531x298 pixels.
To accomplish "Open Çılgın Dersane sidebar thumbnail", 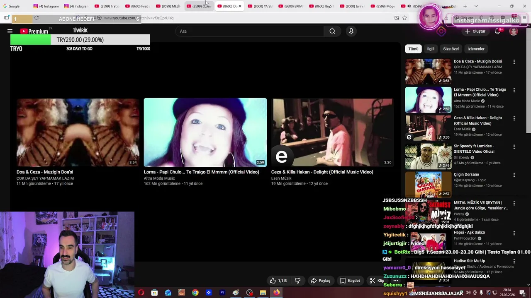I will click(x=428, y=185).
